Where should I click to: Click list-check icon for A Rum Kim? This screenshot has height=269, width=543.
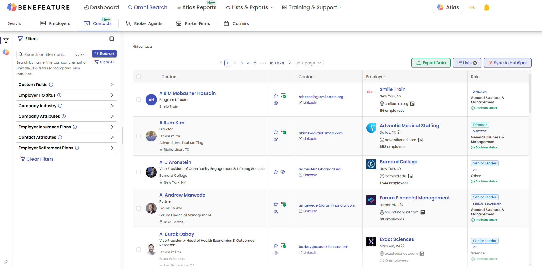(284, 132)
